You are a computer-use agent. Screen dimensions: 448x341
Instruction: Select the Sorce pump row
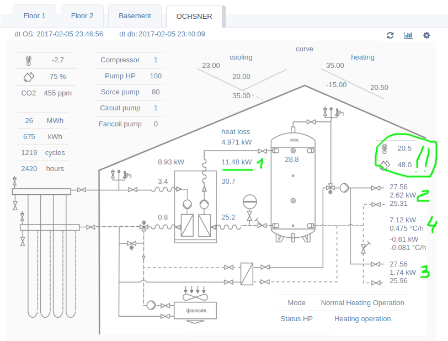click(130, 92)
